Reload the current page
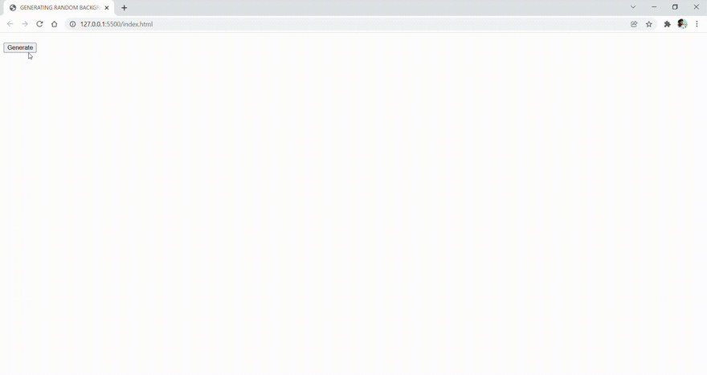Image resolution: width=707 pixels, height=375 pixels. coord(39,24)
